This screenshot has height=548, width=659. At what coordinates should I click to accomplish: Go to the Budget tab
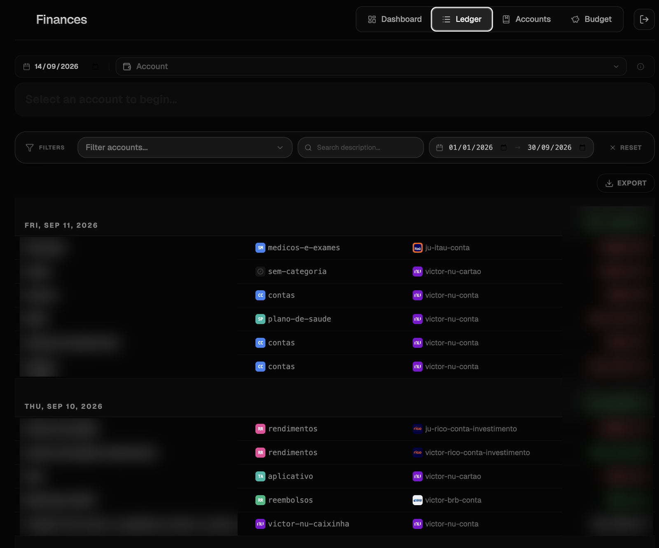591,19
